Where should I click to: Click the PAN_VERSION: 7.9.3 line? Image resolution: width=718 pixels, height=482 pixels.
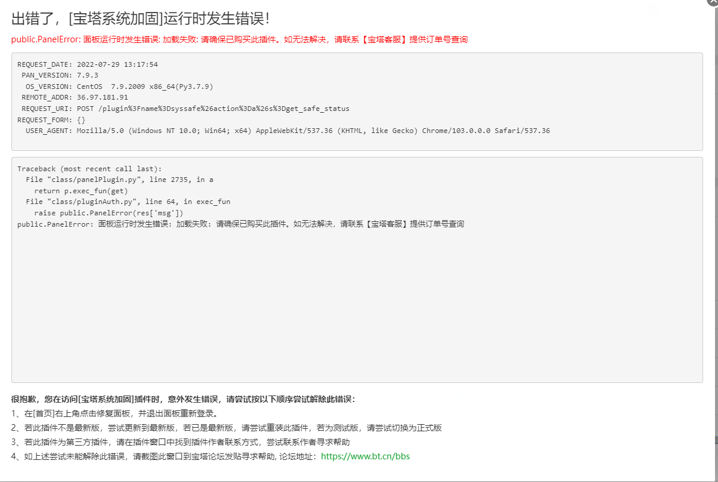coord(60,75)
